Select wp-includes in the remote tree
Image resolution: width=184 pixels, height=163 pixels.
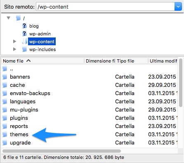[42, 49]
